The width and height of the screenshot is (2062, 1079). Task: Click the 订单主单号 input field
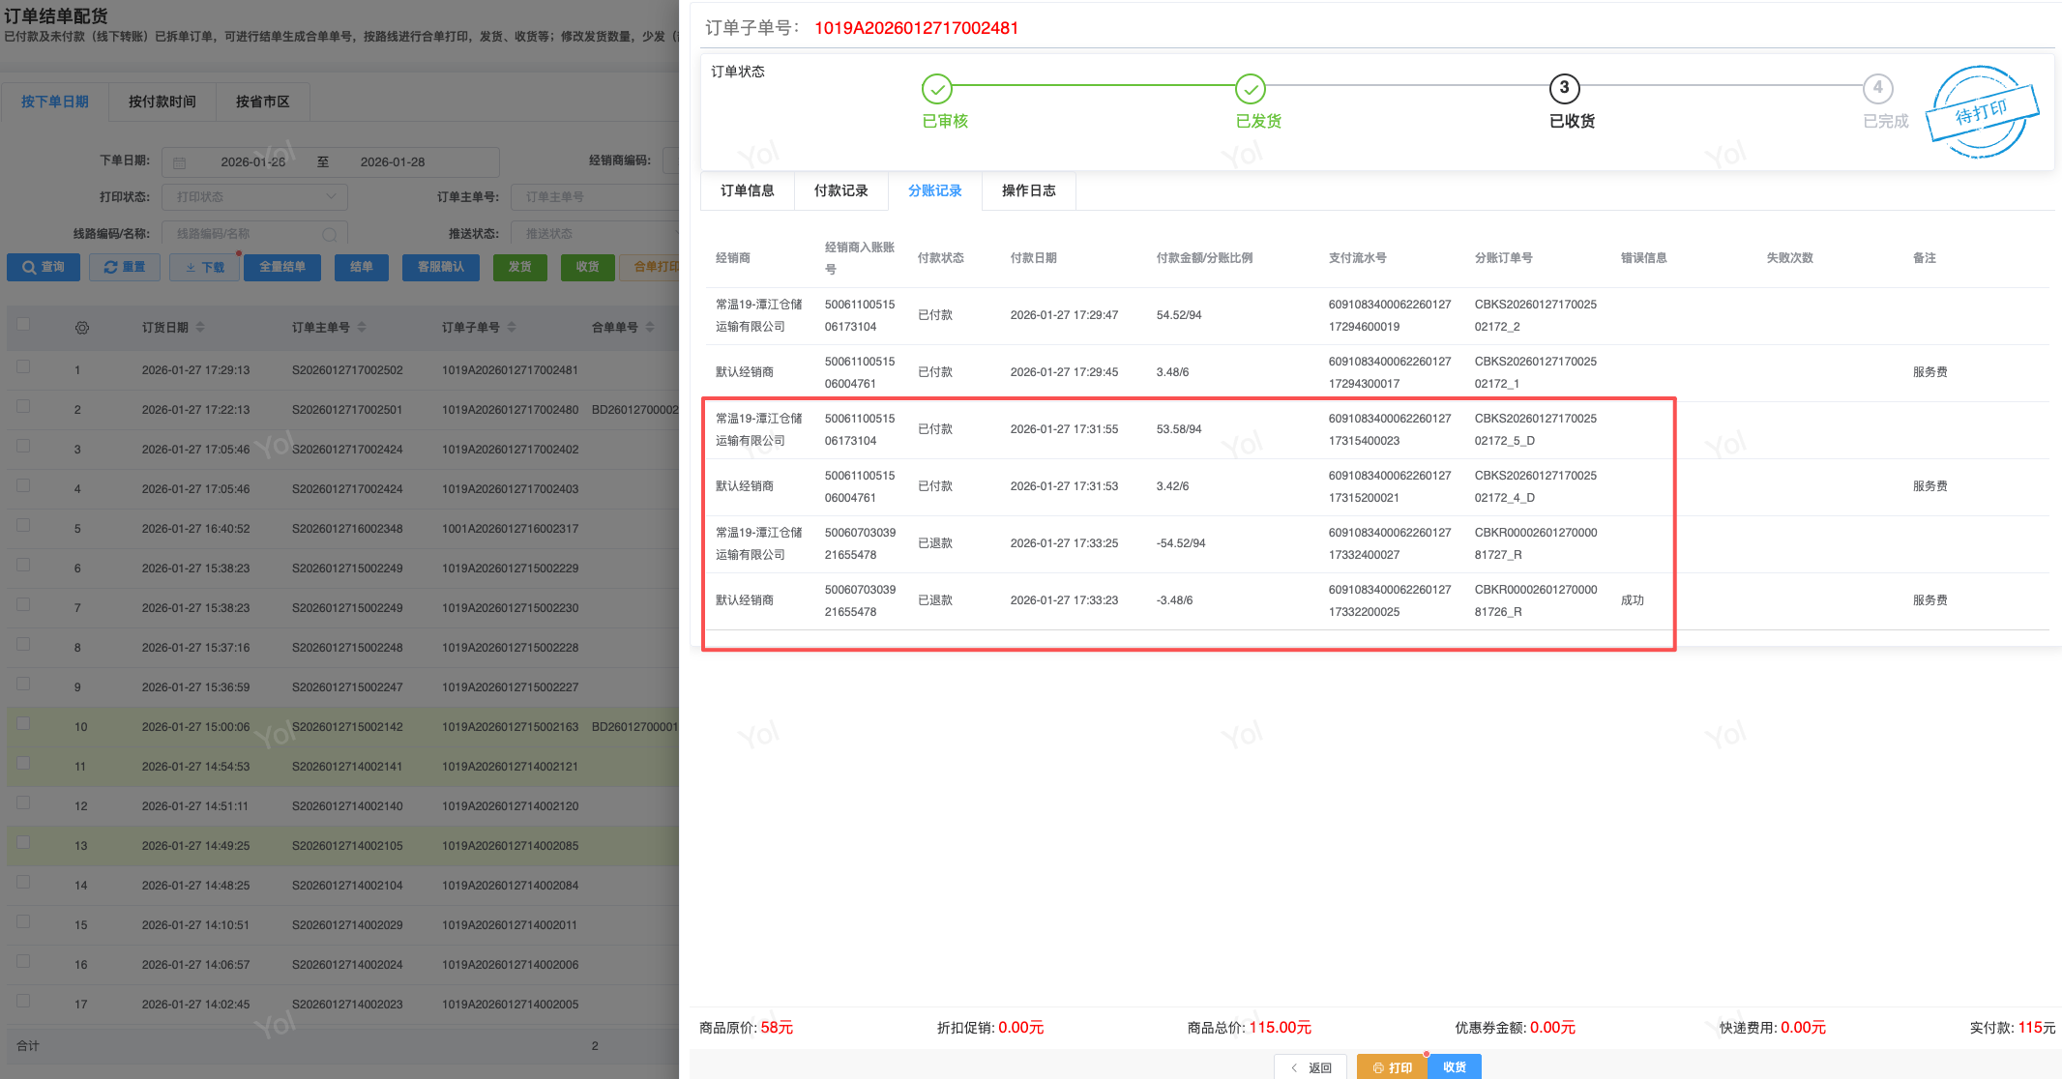point(595,197)
